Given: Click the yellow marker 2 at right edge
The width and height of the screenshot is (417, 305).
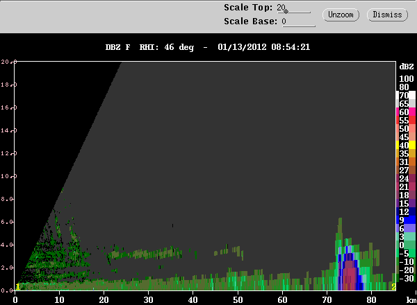Looking at the screenshot, I should pyautogui.click(x=393, y=286).
